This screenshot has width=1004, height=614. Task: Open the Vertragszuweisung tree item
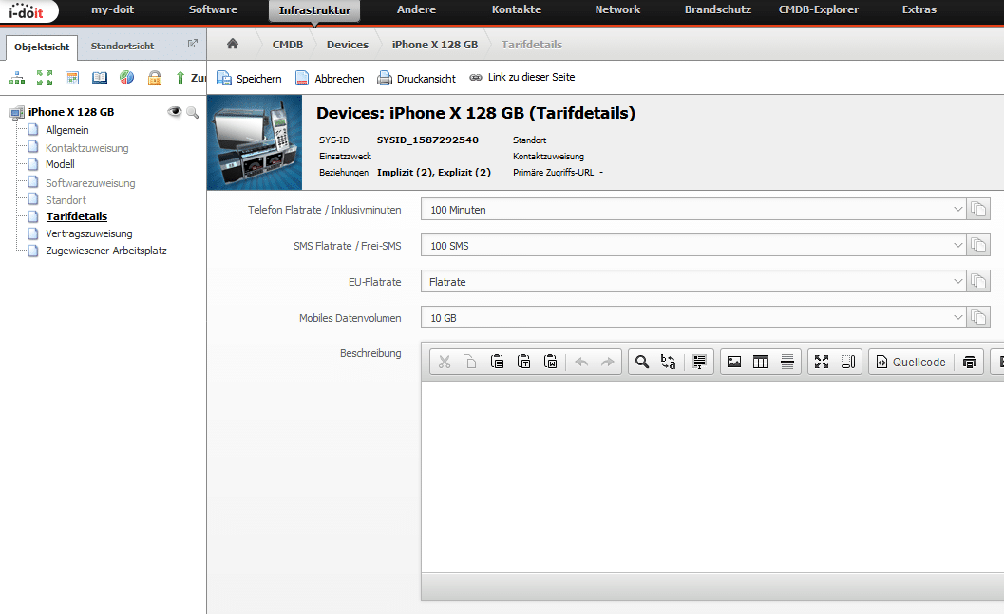tap(89, 233)
